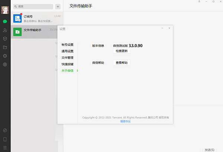Image resolution: width=223 pixels, height=152 pixels.
Task: Open the 文件管理 settings tab
Action: pyautogui.click(x=67, y=57)
